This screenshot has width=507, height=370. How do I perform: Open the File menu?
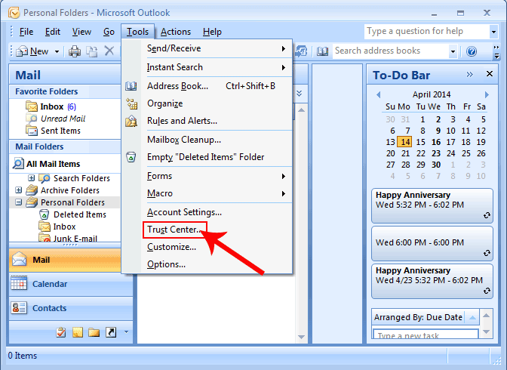[26, 32]
